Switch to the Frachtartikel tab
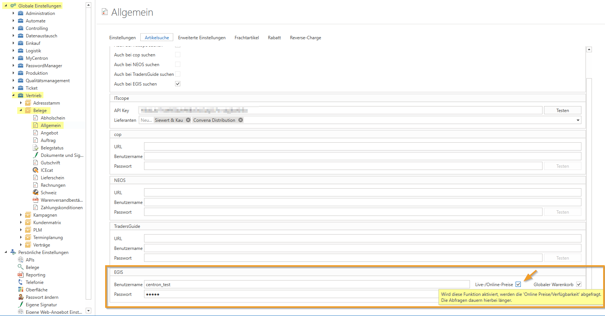 tap(247, 38)
